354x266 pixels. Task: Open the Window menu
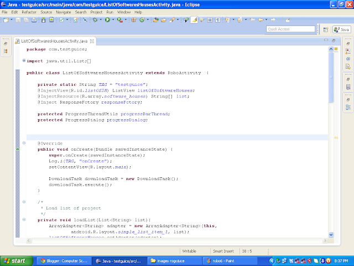[x=124, y=12]
